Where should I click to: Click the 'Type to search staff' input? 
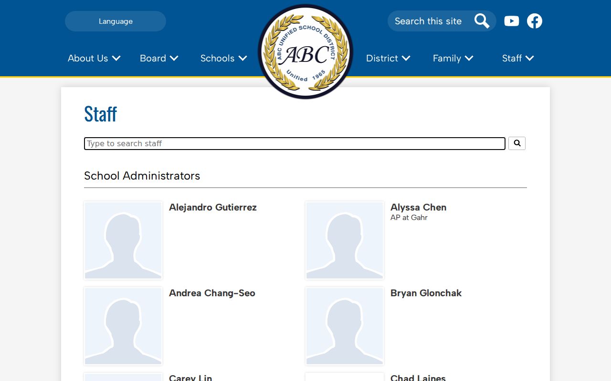click(x=295, y=143)
